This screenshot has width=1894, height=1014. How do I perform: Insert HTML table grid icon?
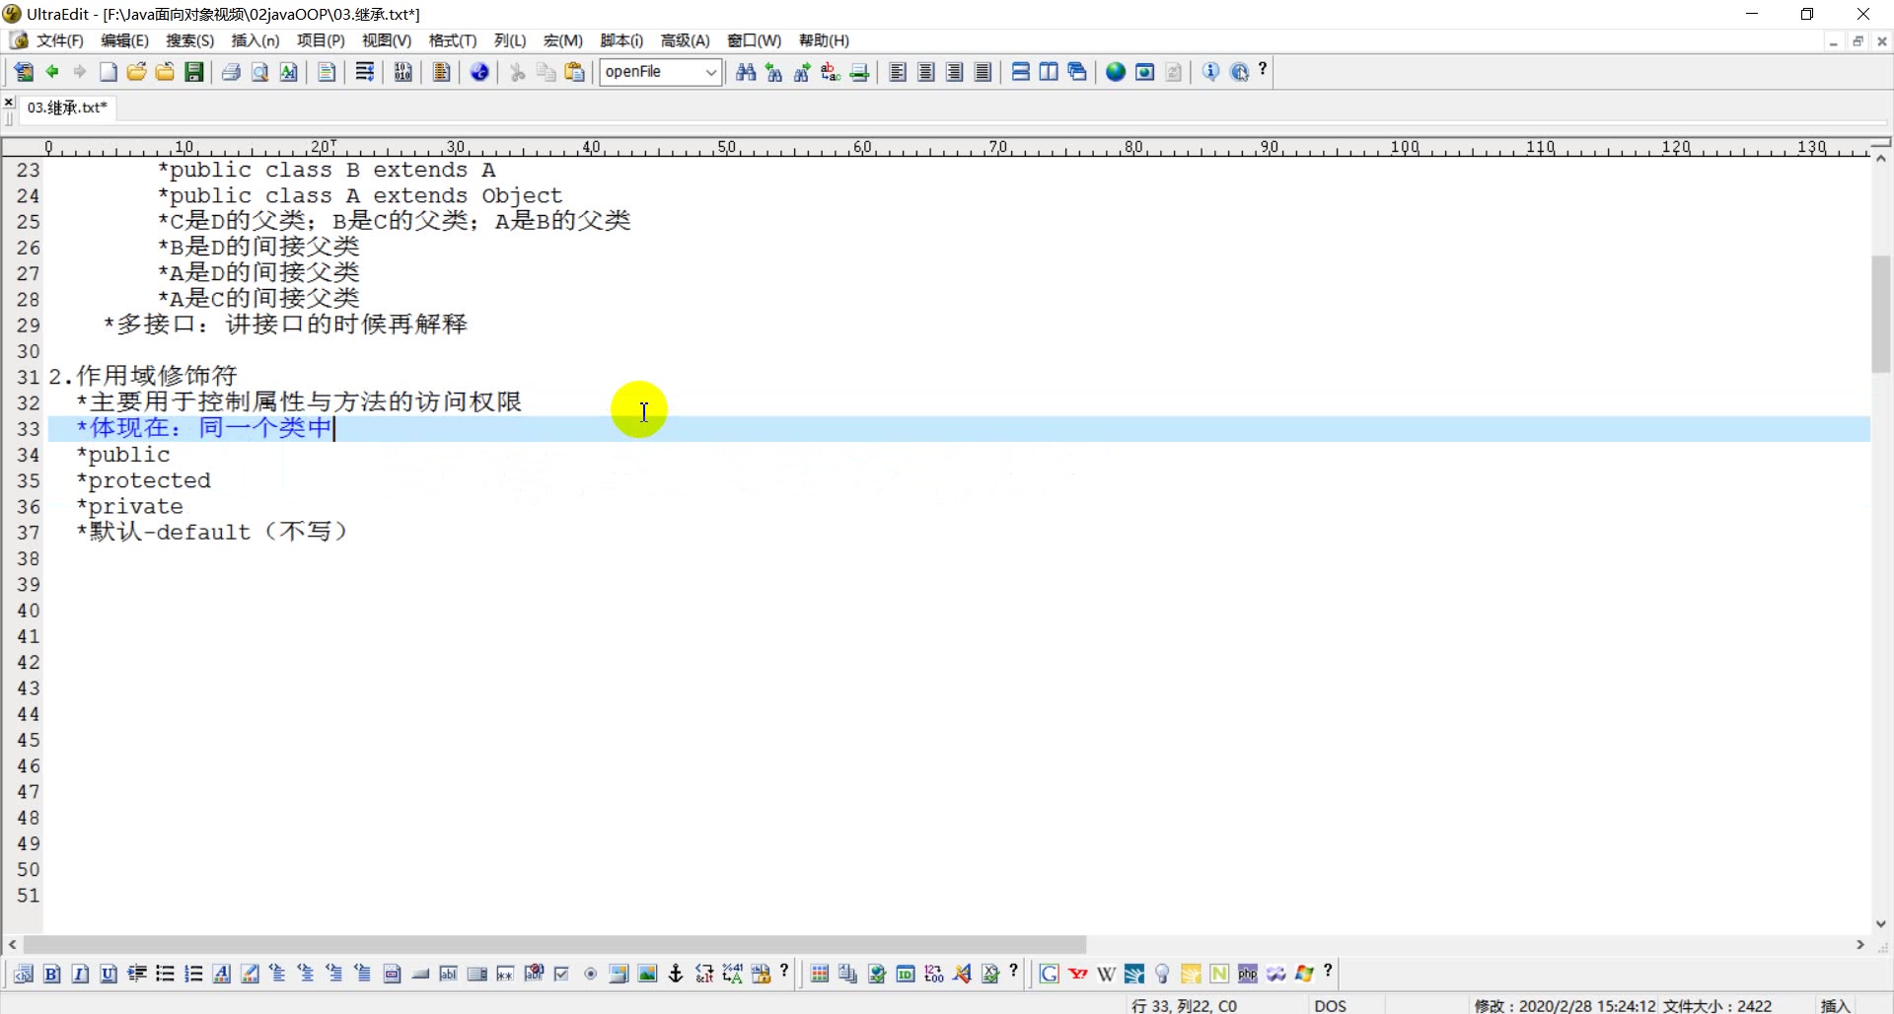820,974
